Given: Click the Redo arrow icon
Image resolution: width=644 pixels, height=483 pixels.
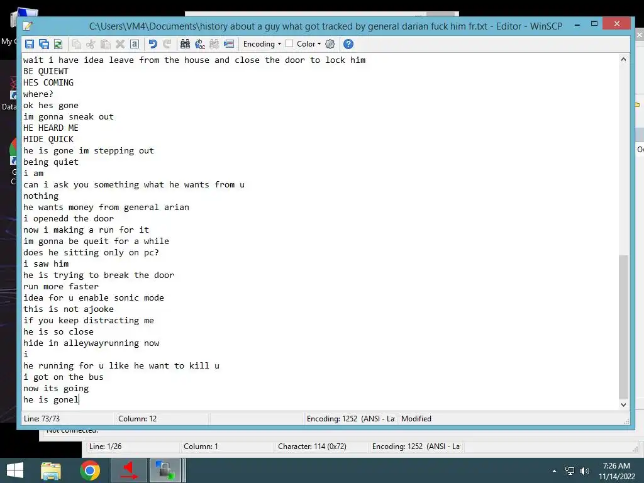Looking at the screenshot, I should 167,44.
